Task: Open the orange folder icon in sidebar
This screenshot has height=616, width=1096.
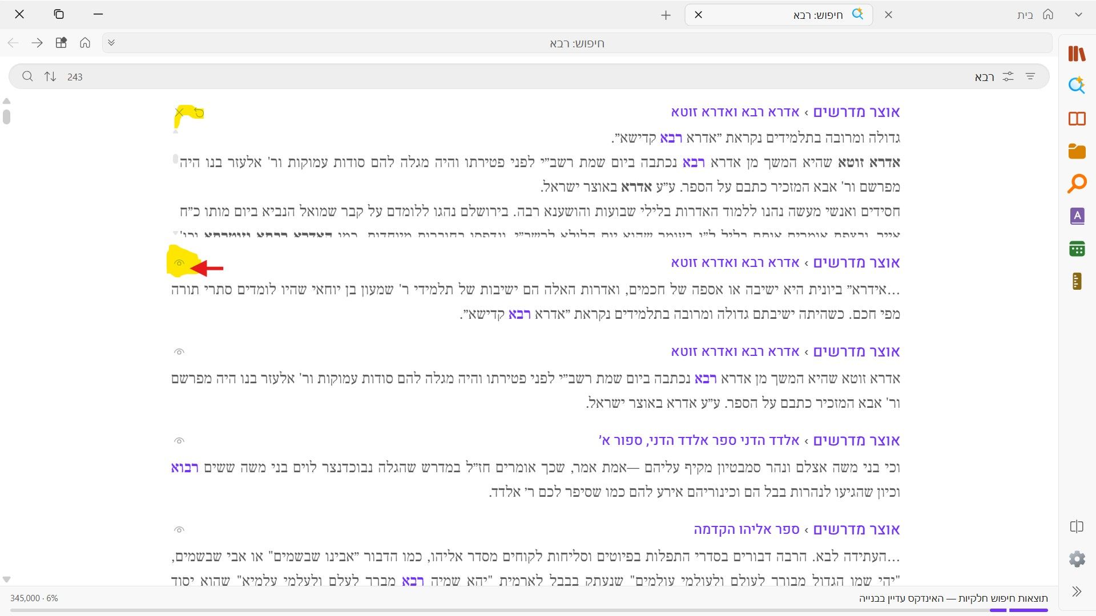Action: tap(1077, 151)
